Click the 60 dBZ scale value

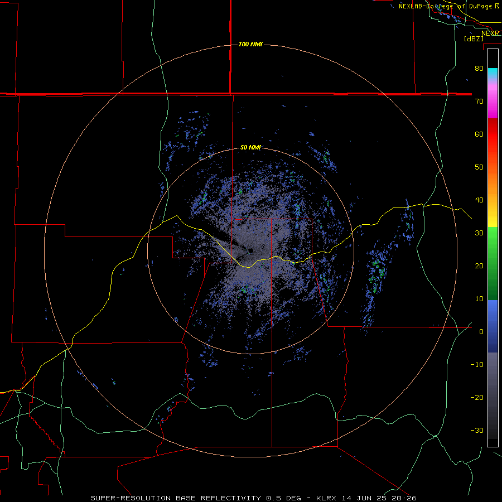[479, 134]
